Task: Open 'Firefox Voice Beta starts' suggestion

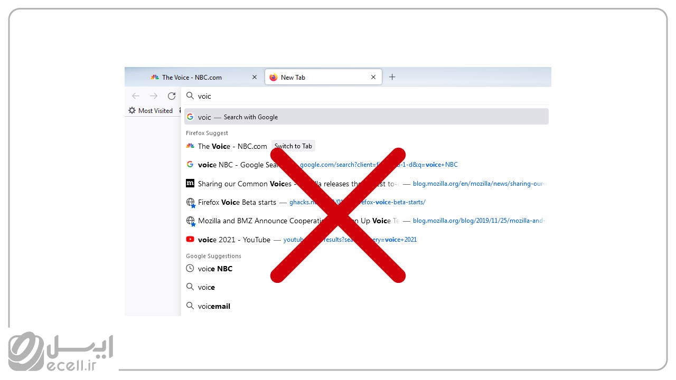Action: coord(366,202)
